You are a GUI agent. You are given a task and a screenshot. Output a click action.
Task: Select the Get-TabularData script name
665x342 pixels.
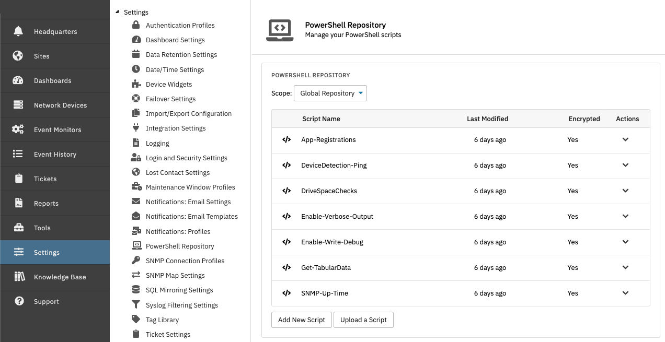(326, 267)
